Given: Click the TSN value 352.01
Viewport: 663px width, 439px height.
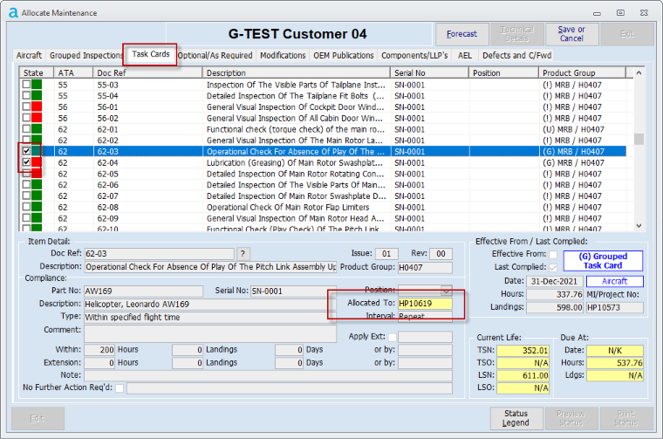Looking at the screenshot, I should click(523, 351).
